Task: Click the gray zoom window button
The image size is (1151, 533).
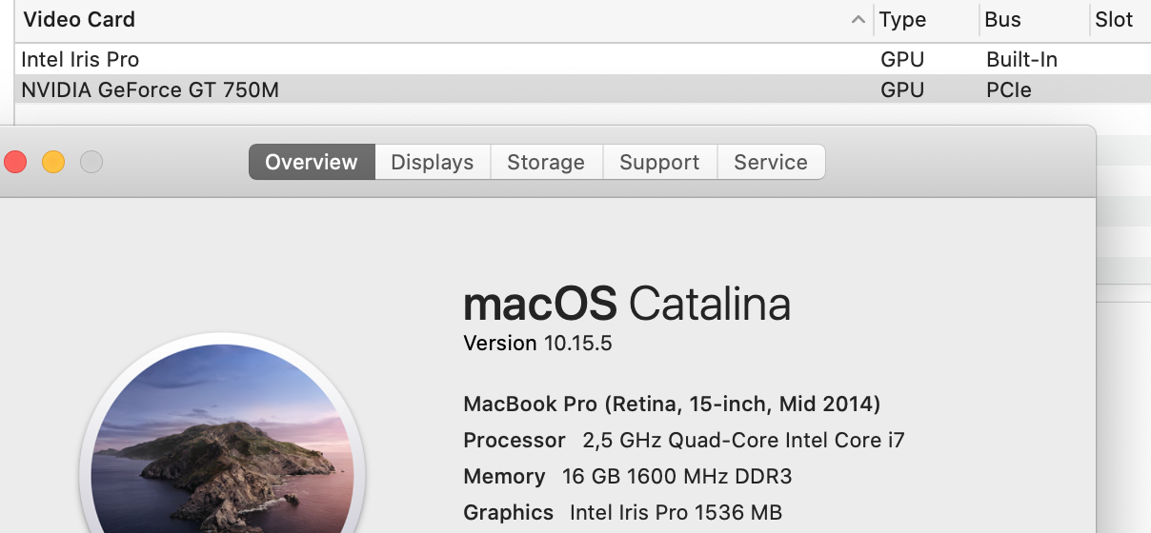Action: point(91,162)
